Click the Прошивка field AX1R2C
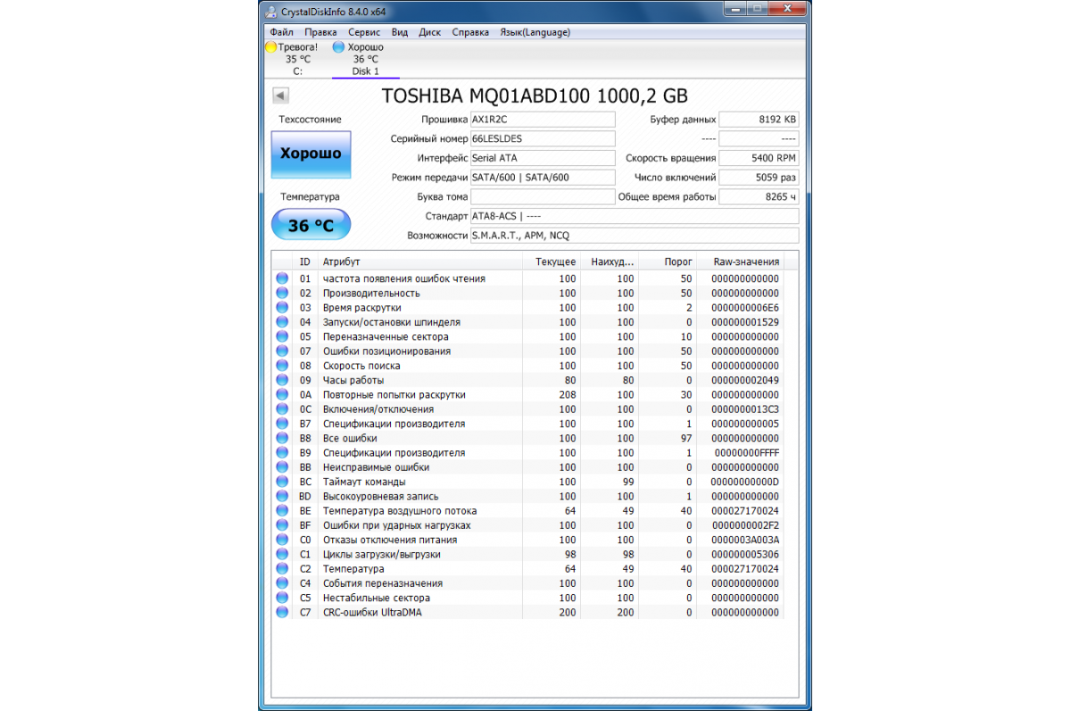Viewport: 1071px width, 711px height. coord(543,120)
